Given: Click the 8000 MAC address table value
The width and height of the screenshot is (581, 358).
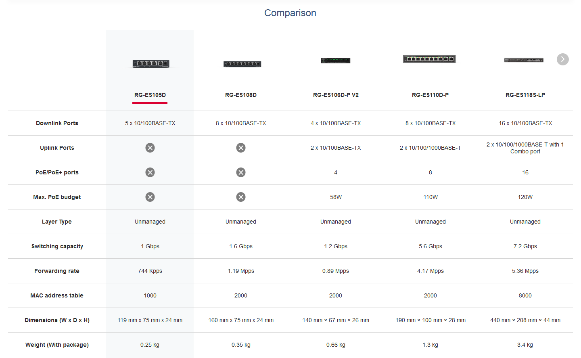Looking at the screenshot, I should [525, 295].
